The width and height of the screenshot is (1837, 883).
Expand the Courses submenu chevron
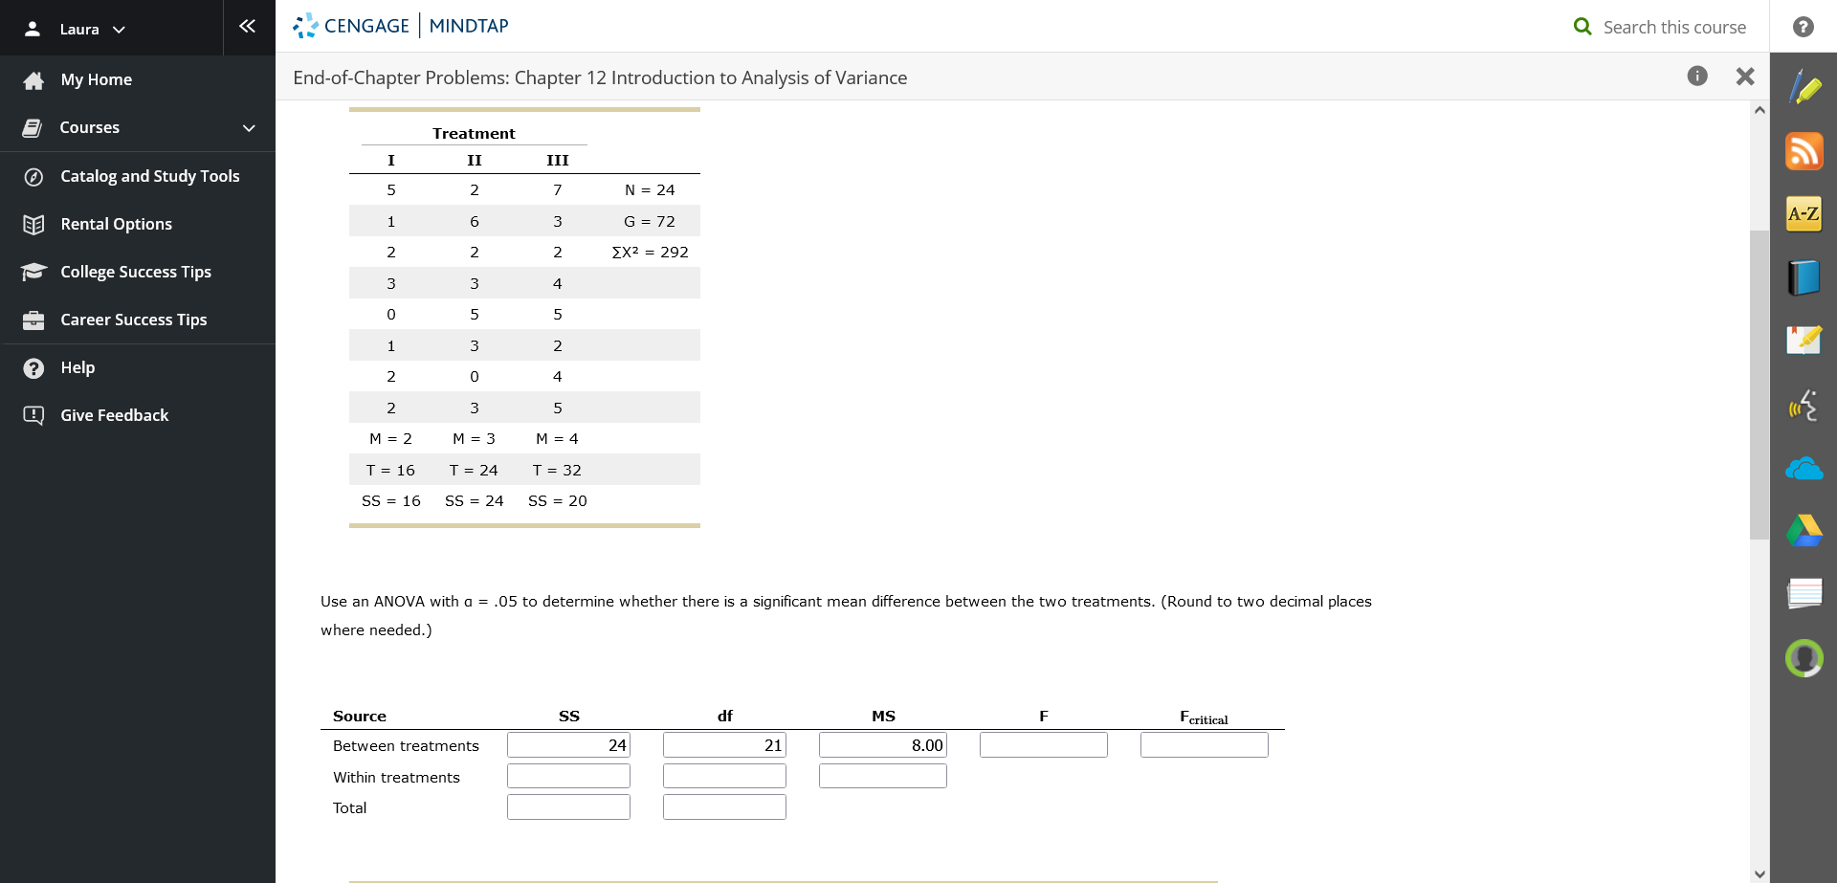coord(249,128)
